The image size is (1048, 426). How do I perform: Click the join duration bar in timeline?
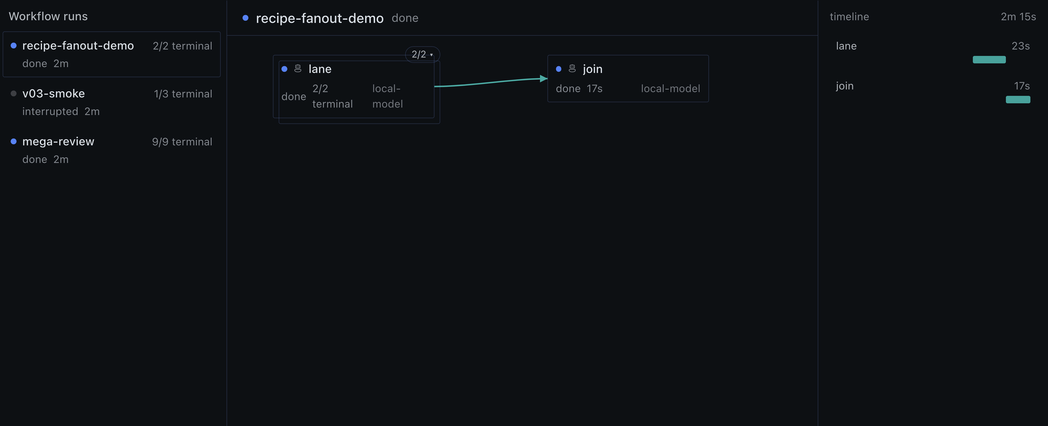pyautogui.click(x=1018, y=100)
